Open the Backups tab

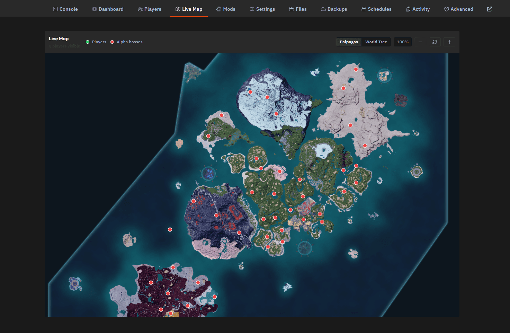334,9
